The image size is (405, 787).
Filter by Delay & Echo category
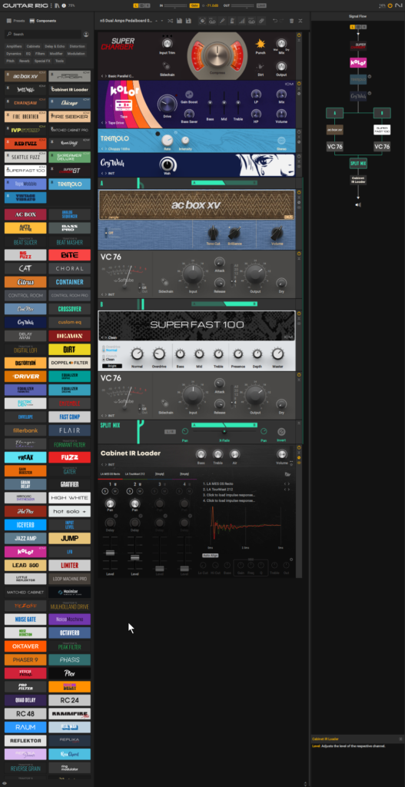[x=55, y=46]
